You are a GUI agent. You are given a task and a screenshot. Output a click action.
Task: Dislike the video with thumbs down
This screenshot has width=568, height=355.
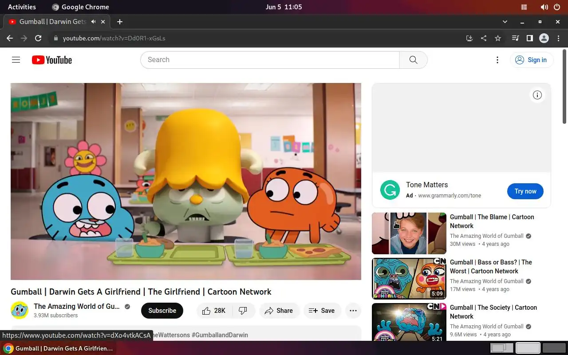(x=243, y=311)
